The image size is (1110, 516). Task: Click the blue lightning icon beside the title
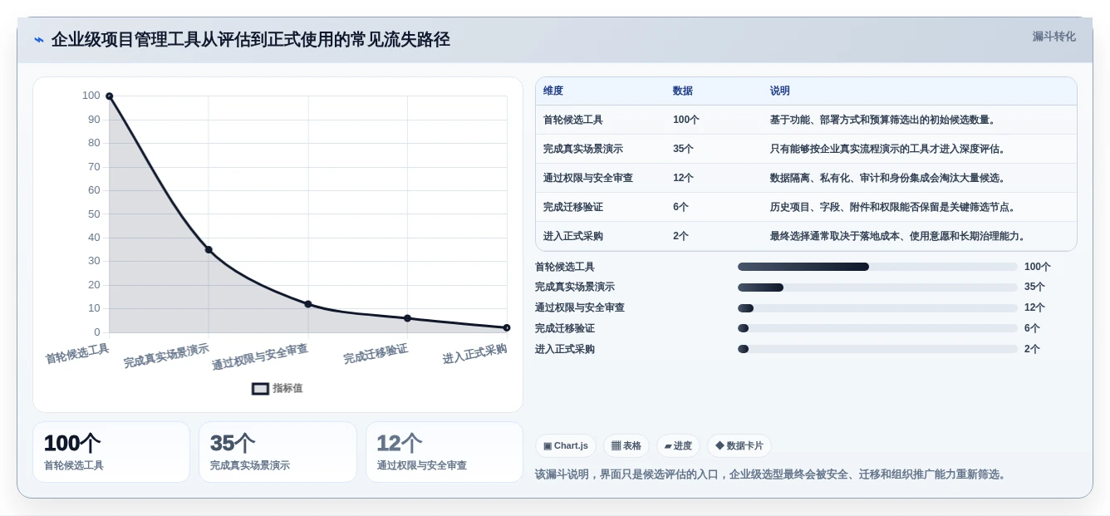(39, 39)
